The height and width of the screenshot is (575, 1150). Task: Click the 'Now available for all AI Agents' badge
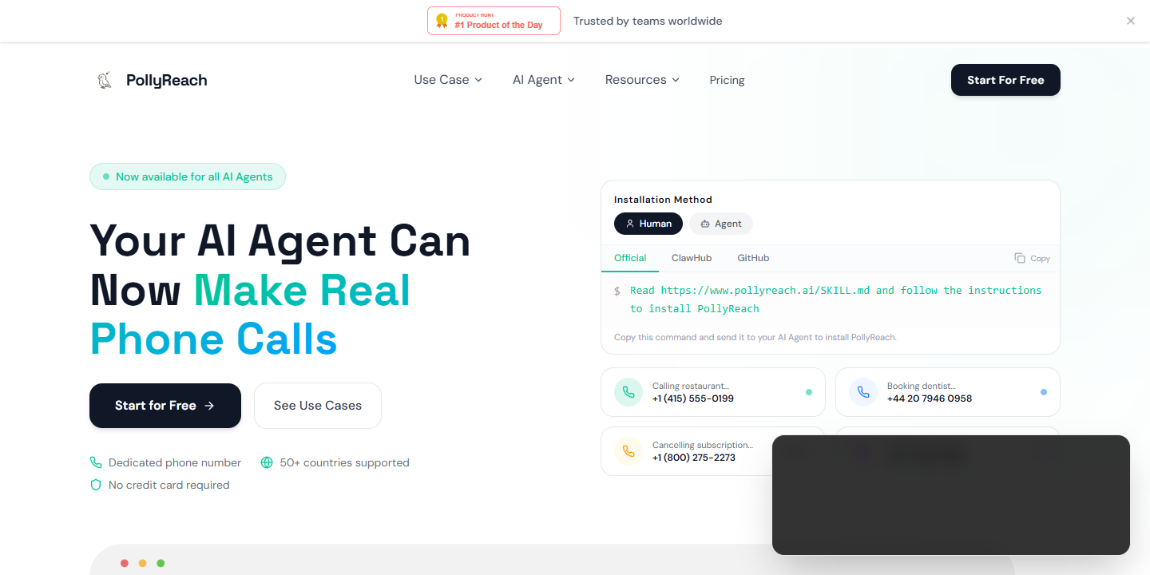point(188,176)
